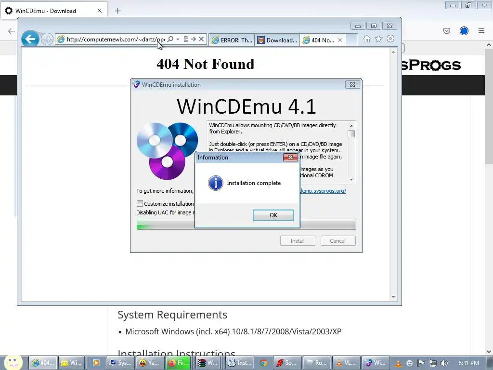Click the Go arrow in the IE address bar
The image size is (493, 370).
point(194,39)
